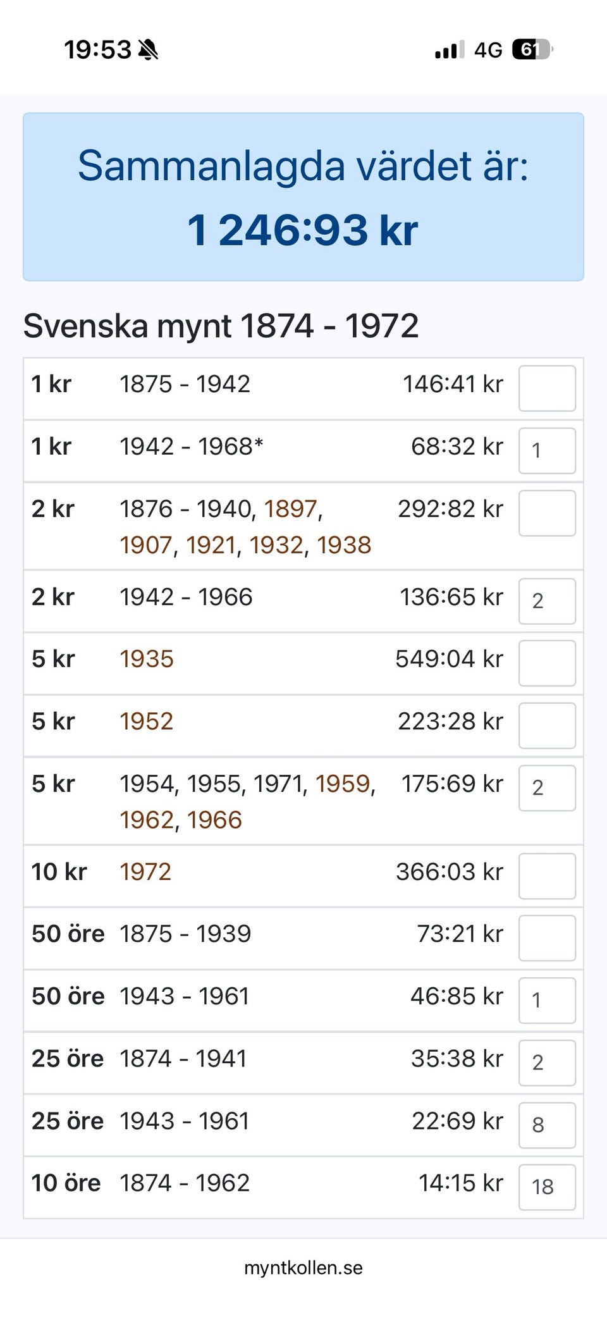Select quantity box for 25 öre 1874 - 1941

[x=547, y=1063]
